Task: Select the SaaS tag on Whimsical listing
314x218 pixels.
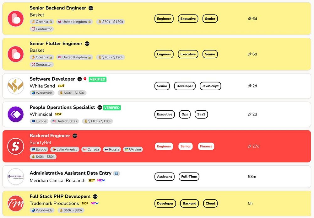Action: point(201,114)
